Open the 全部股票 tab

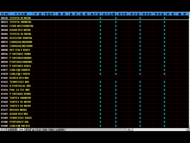coord(12,130)
